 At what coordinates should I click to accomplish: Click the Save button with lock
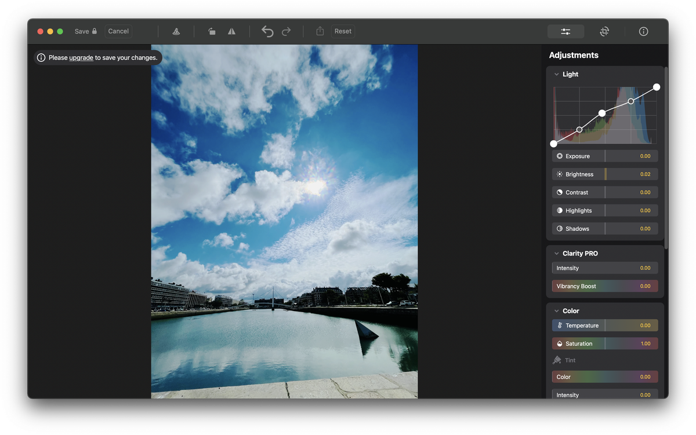[86, 31]
